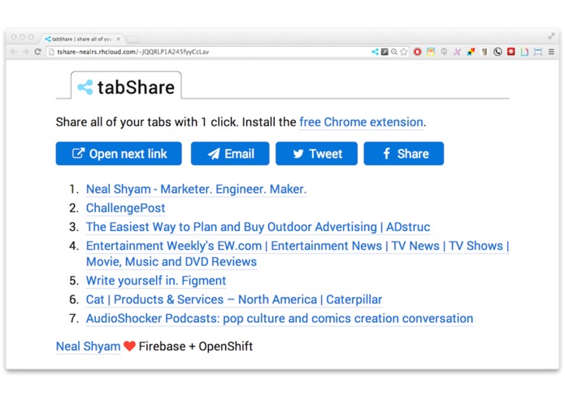Click the black phone circle extension icon

click(498, 52)
